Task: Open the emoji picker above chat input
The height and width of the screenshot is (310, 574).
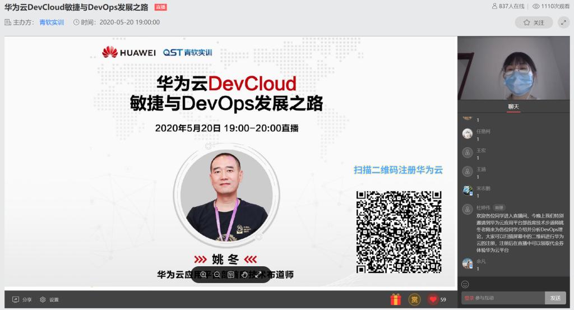Action: 465,284
